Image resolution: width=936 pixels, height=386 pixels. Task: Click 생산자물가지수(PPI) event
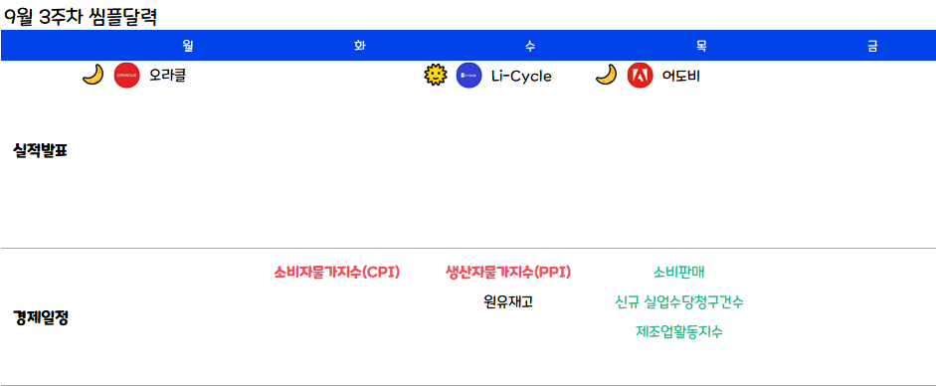[508, 272]
